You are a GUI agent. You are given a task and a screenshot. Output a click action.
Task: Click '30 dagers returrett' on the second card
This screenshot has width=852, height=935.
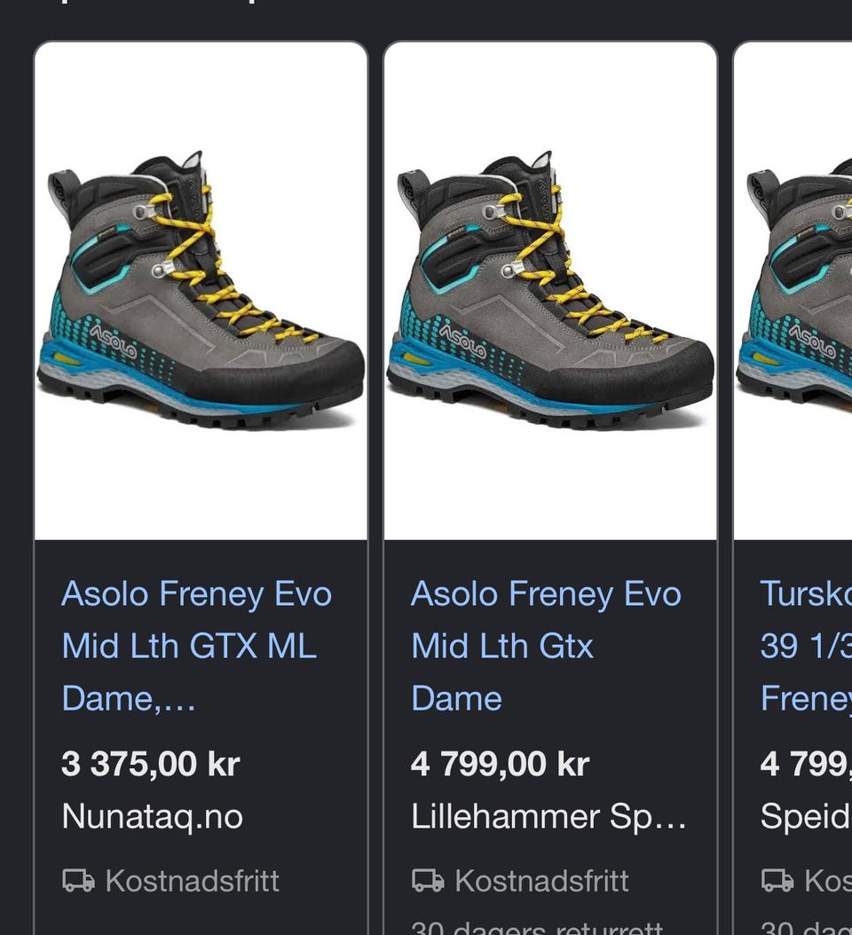(537, 928)
